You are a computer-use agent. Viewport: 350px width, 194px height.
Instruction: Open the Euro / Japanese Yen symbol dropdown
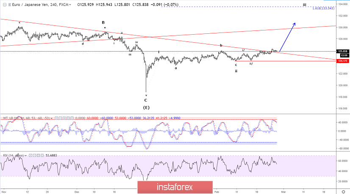(x=70, y=5)
